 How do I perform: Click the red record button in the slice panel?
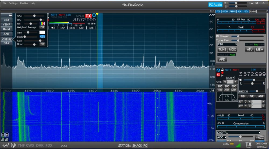pos(222,73)
